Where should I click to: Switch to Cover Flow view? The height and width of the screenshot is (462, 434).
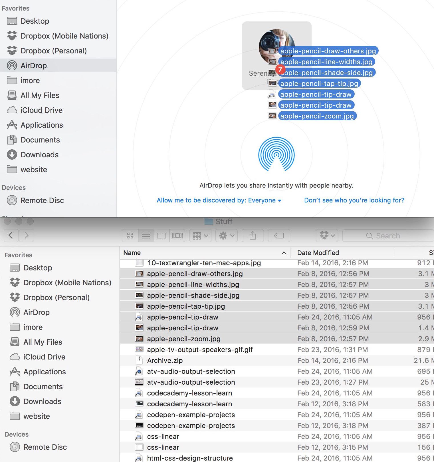177,236
